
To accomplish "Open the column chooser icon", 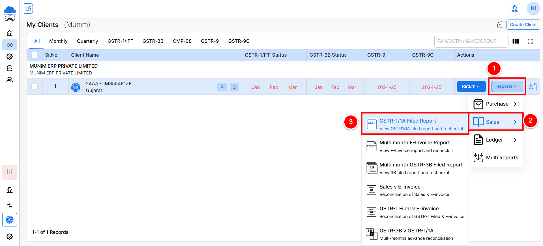I will pos(516,41).
